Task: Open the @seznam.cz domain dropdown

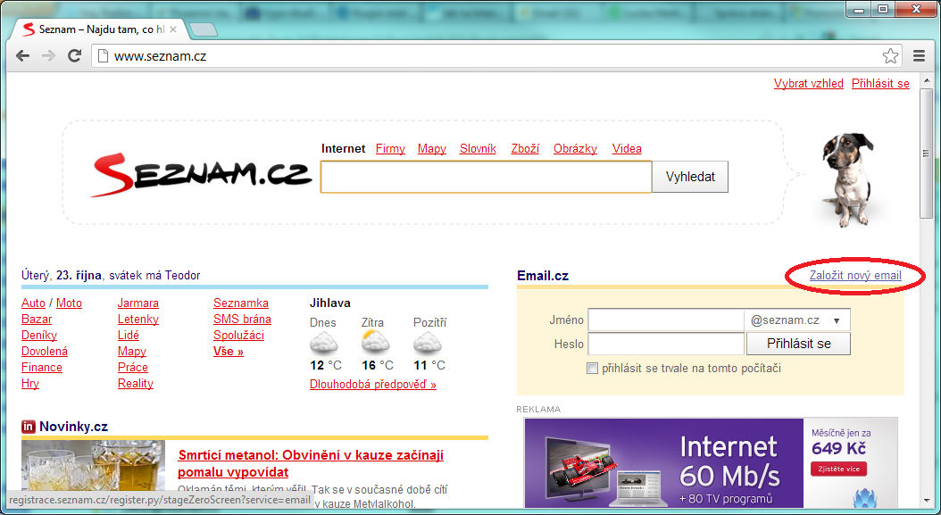Action: click(797, 320)
